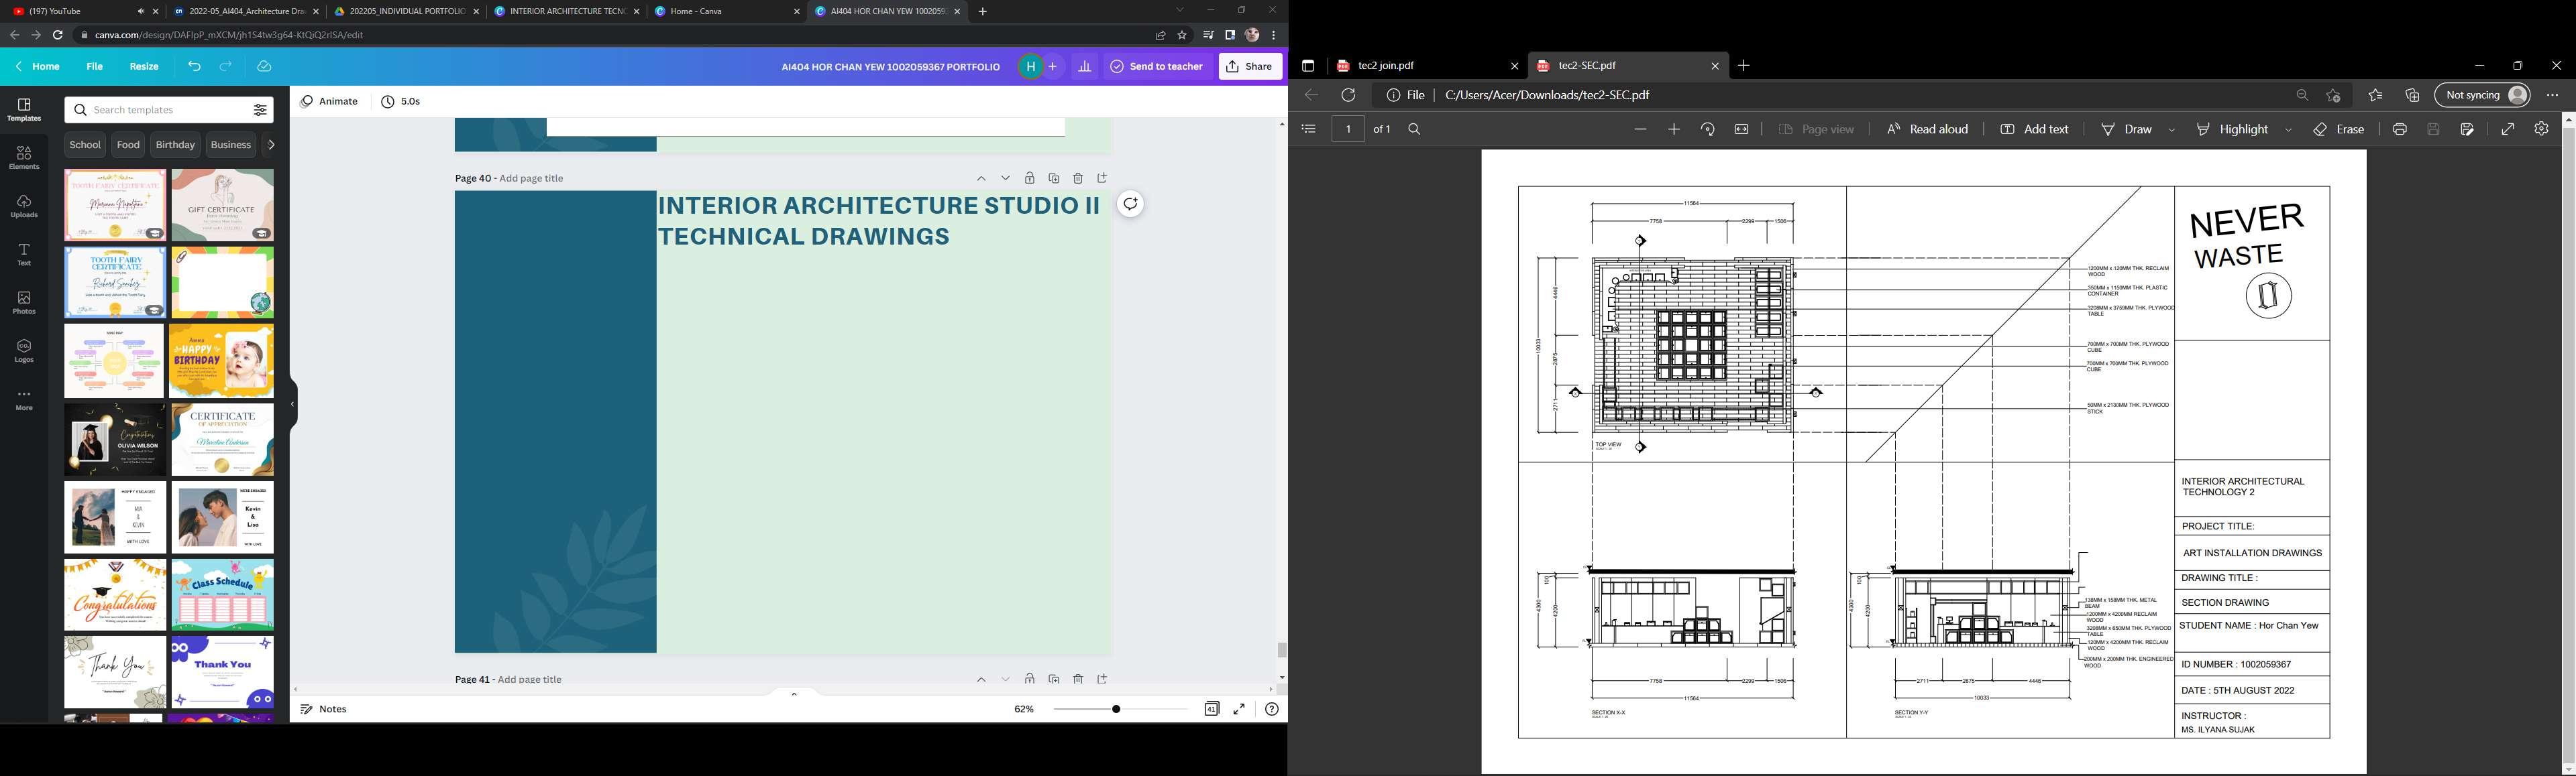
Task: Click the Undo arrow in Canva
Action: (x=194, y=66)
